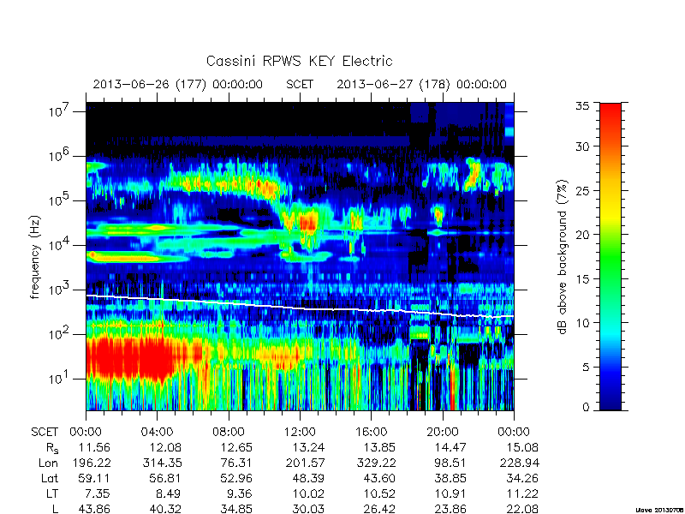This screenshot has width=685, height=514.
Task: Click the 20:00 SCET time tick label
Action: [x=443, y=432]
